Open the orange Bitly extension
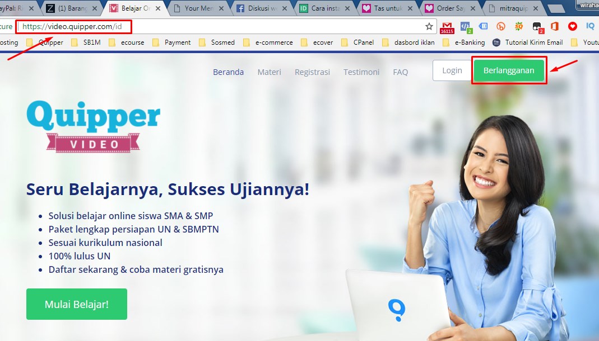 click(500, 26)
